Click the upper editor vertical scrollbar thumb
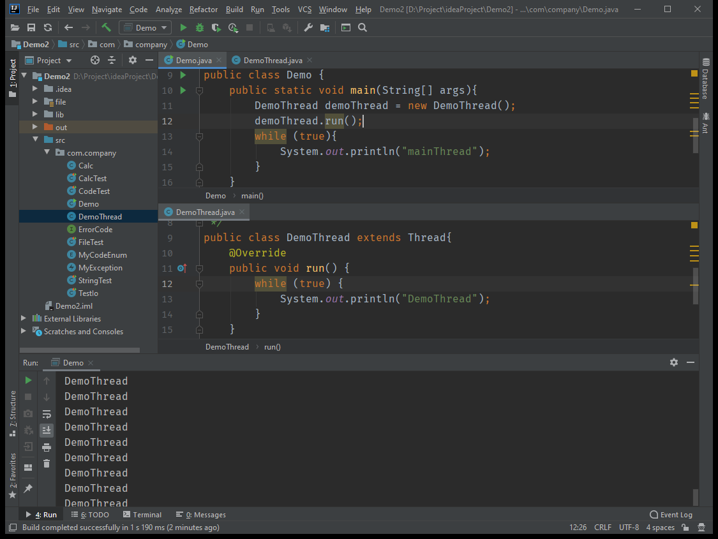This screenshot has height=539, width=718. click(696, 135)
